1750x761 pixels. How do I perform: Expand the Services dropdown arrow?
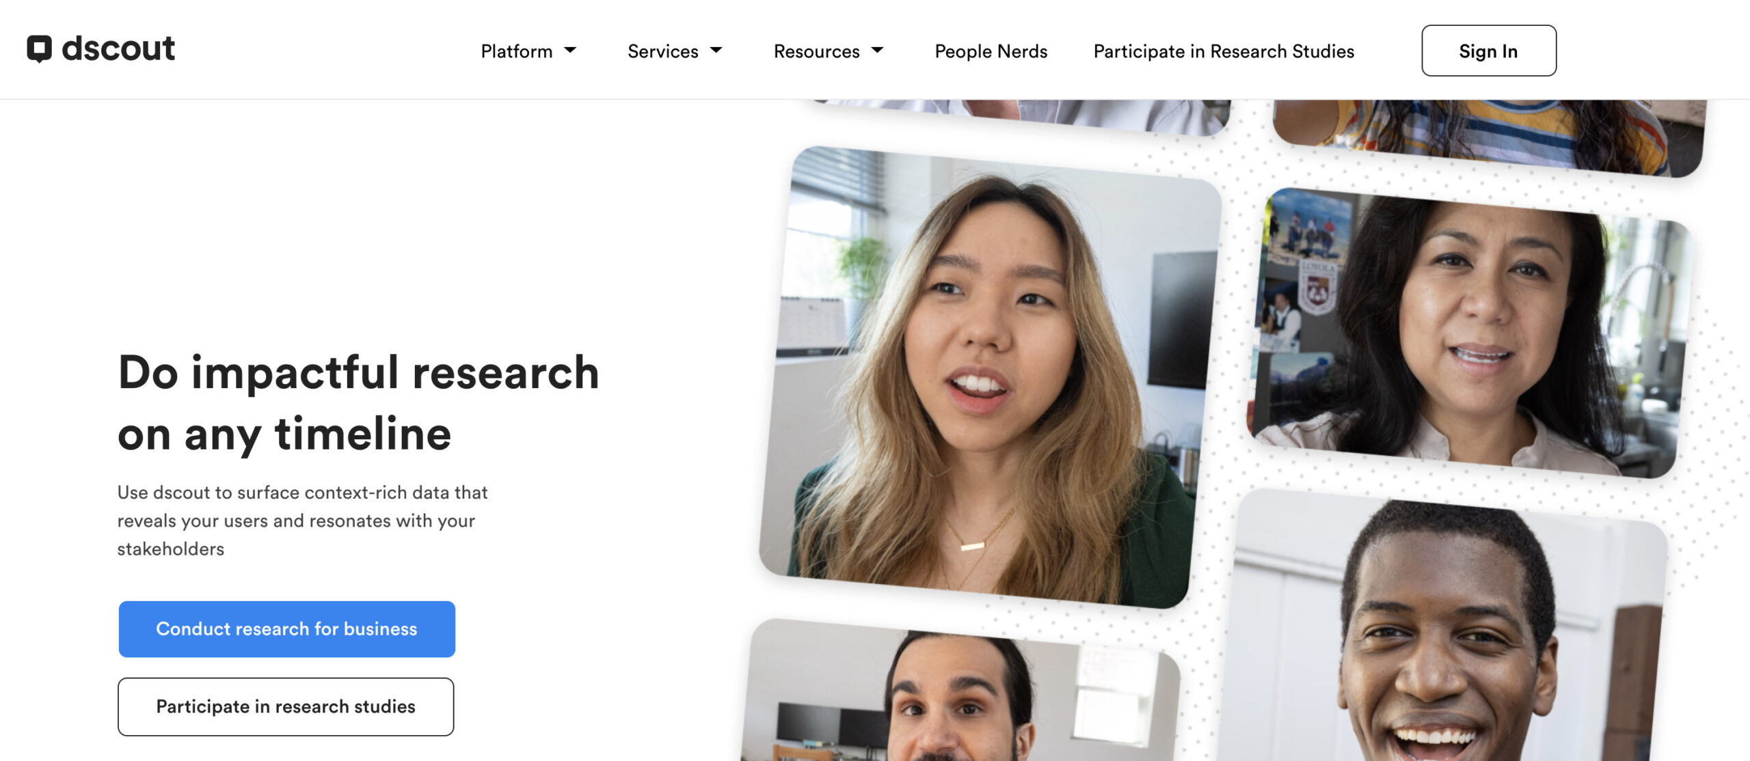716,50
